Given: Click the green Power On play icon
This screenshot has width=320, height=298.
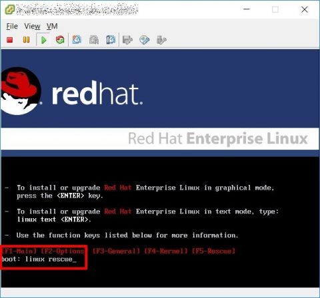Looking at the screenshot, I should pos(43,40).
